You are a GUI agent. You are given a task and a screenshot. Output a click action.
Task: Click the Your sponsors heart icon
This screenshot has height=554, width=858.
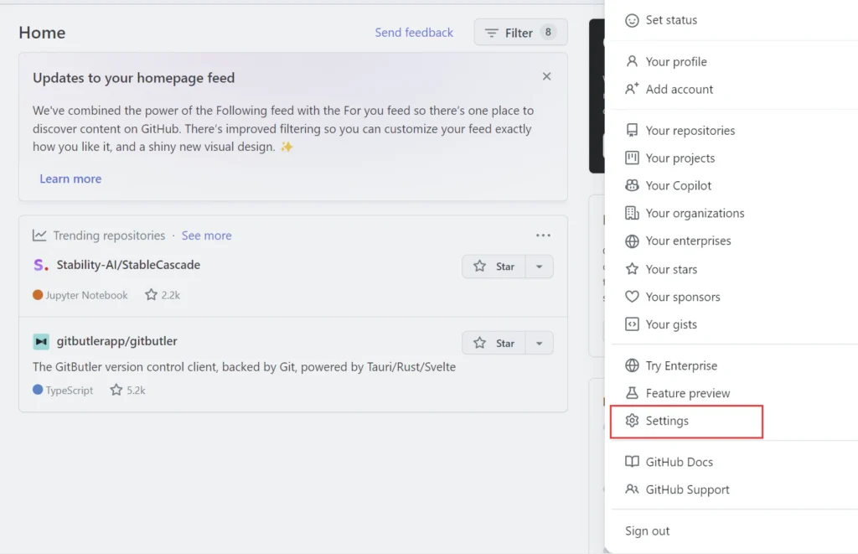(x=632, y=297)
